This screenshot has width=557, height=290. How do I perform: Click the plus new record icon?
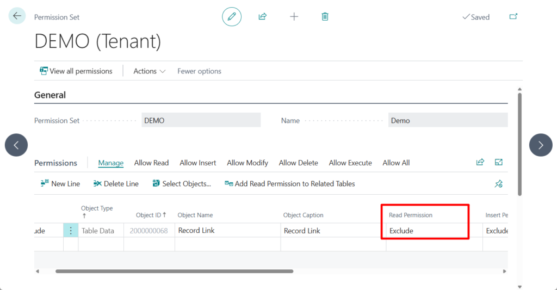click(294, 17)
